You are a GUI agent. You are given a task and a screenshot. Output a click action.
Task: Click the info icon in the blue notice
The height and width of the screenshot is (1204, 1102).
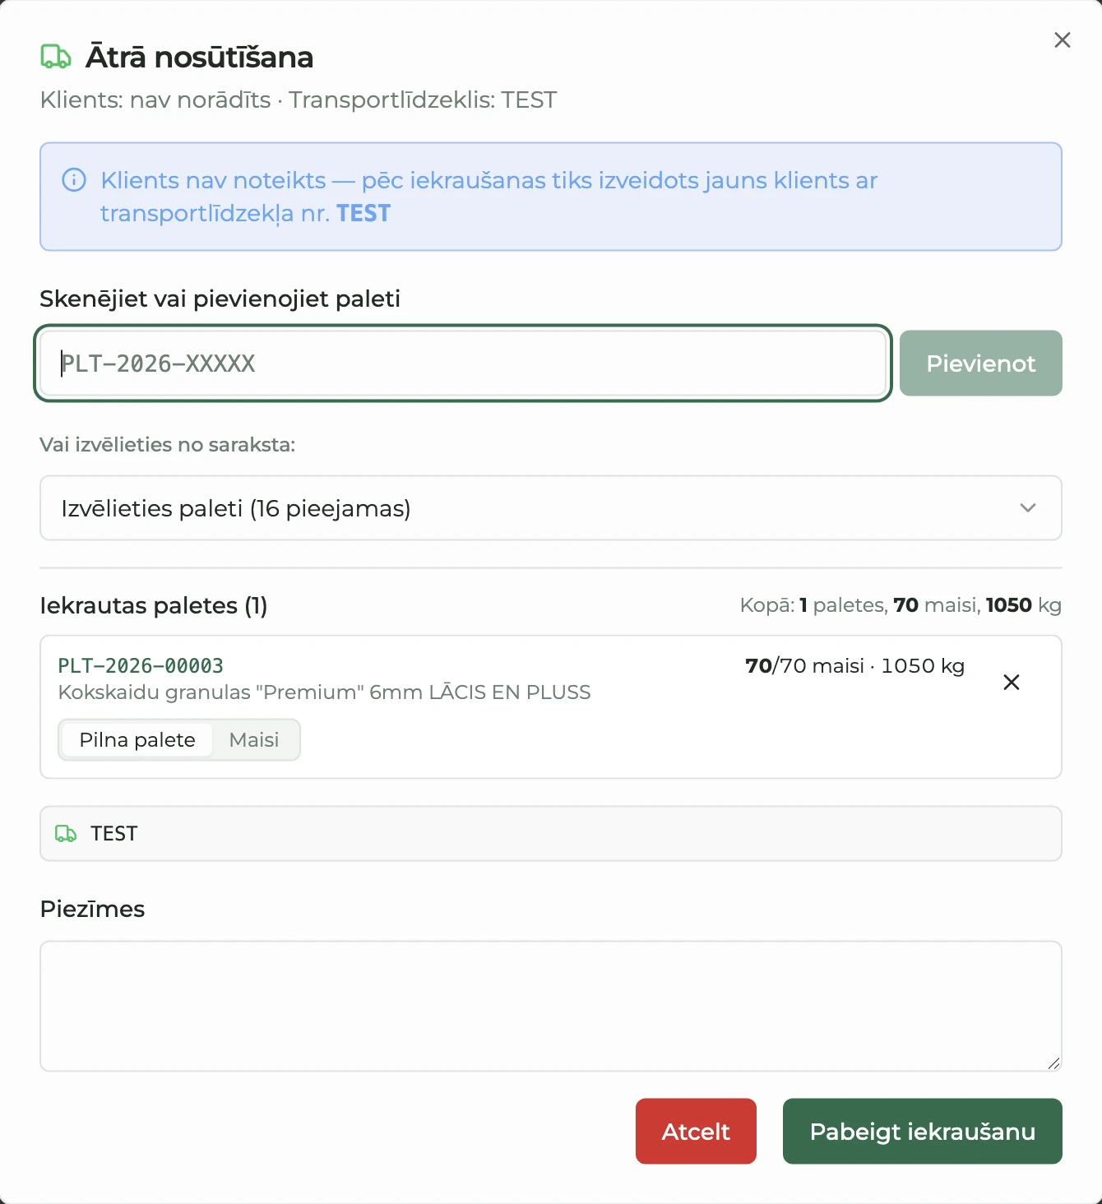coord(74,180)
